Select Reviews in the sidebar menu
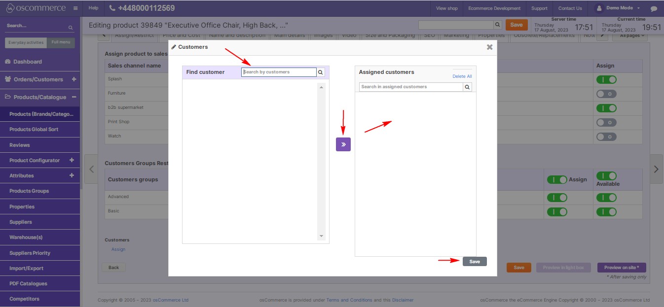 click(x=20, y=145)
